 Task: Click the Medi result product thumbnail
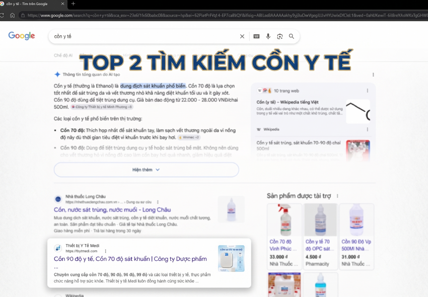click(x=231, y=258)
